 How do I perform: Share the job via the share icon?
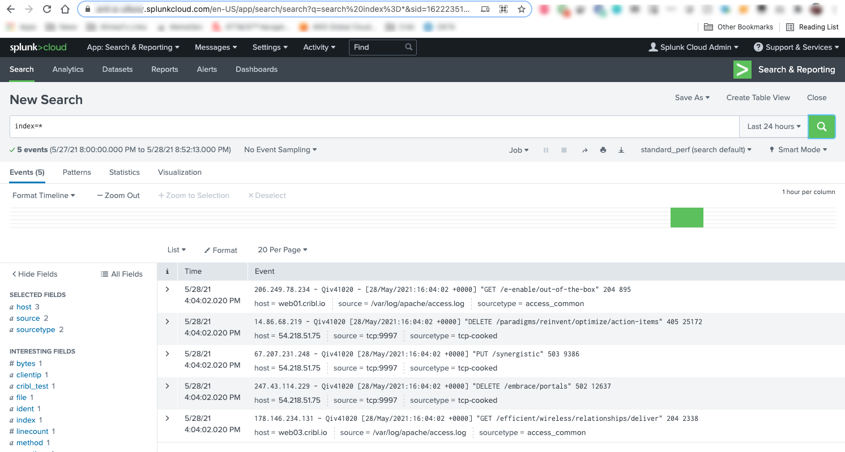click(585, 150)
